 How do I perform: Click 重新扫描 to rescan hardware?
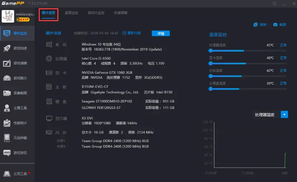click(131, 33)
